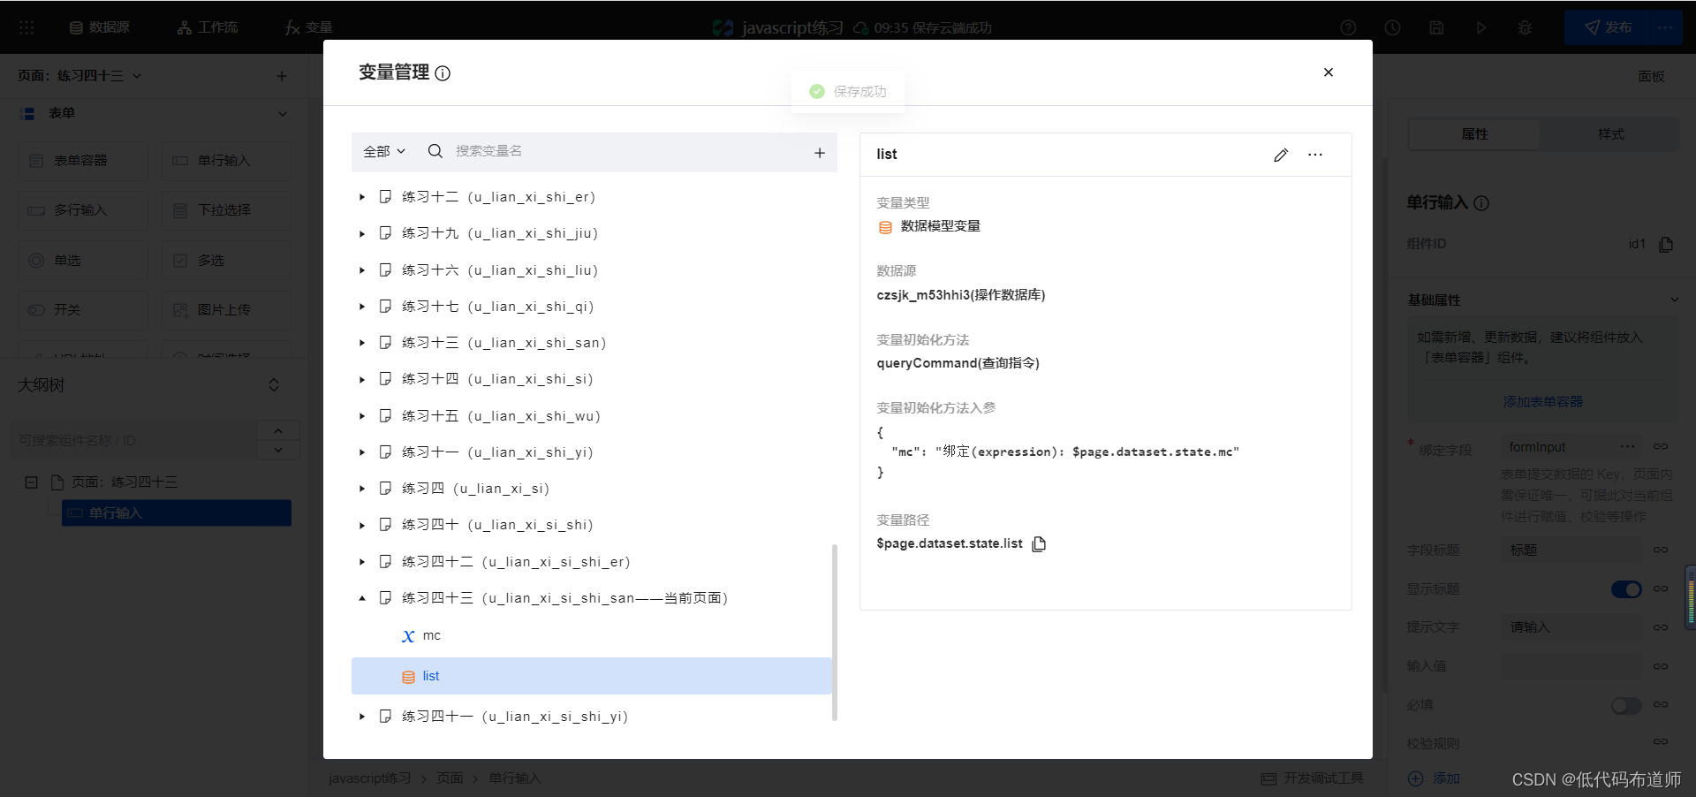Open the 工作流 menu in top bar
The width and height of the screenshot is (1696, 797).
[208, 27]
